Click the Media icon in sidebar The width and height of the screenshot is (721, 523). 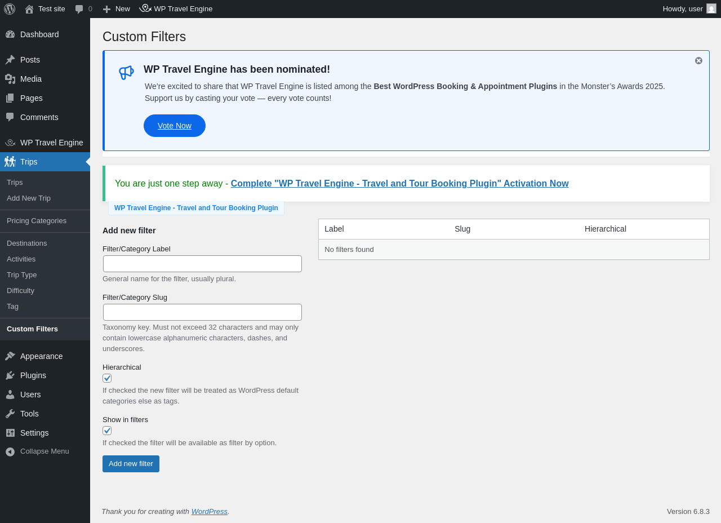click(10, 79)
